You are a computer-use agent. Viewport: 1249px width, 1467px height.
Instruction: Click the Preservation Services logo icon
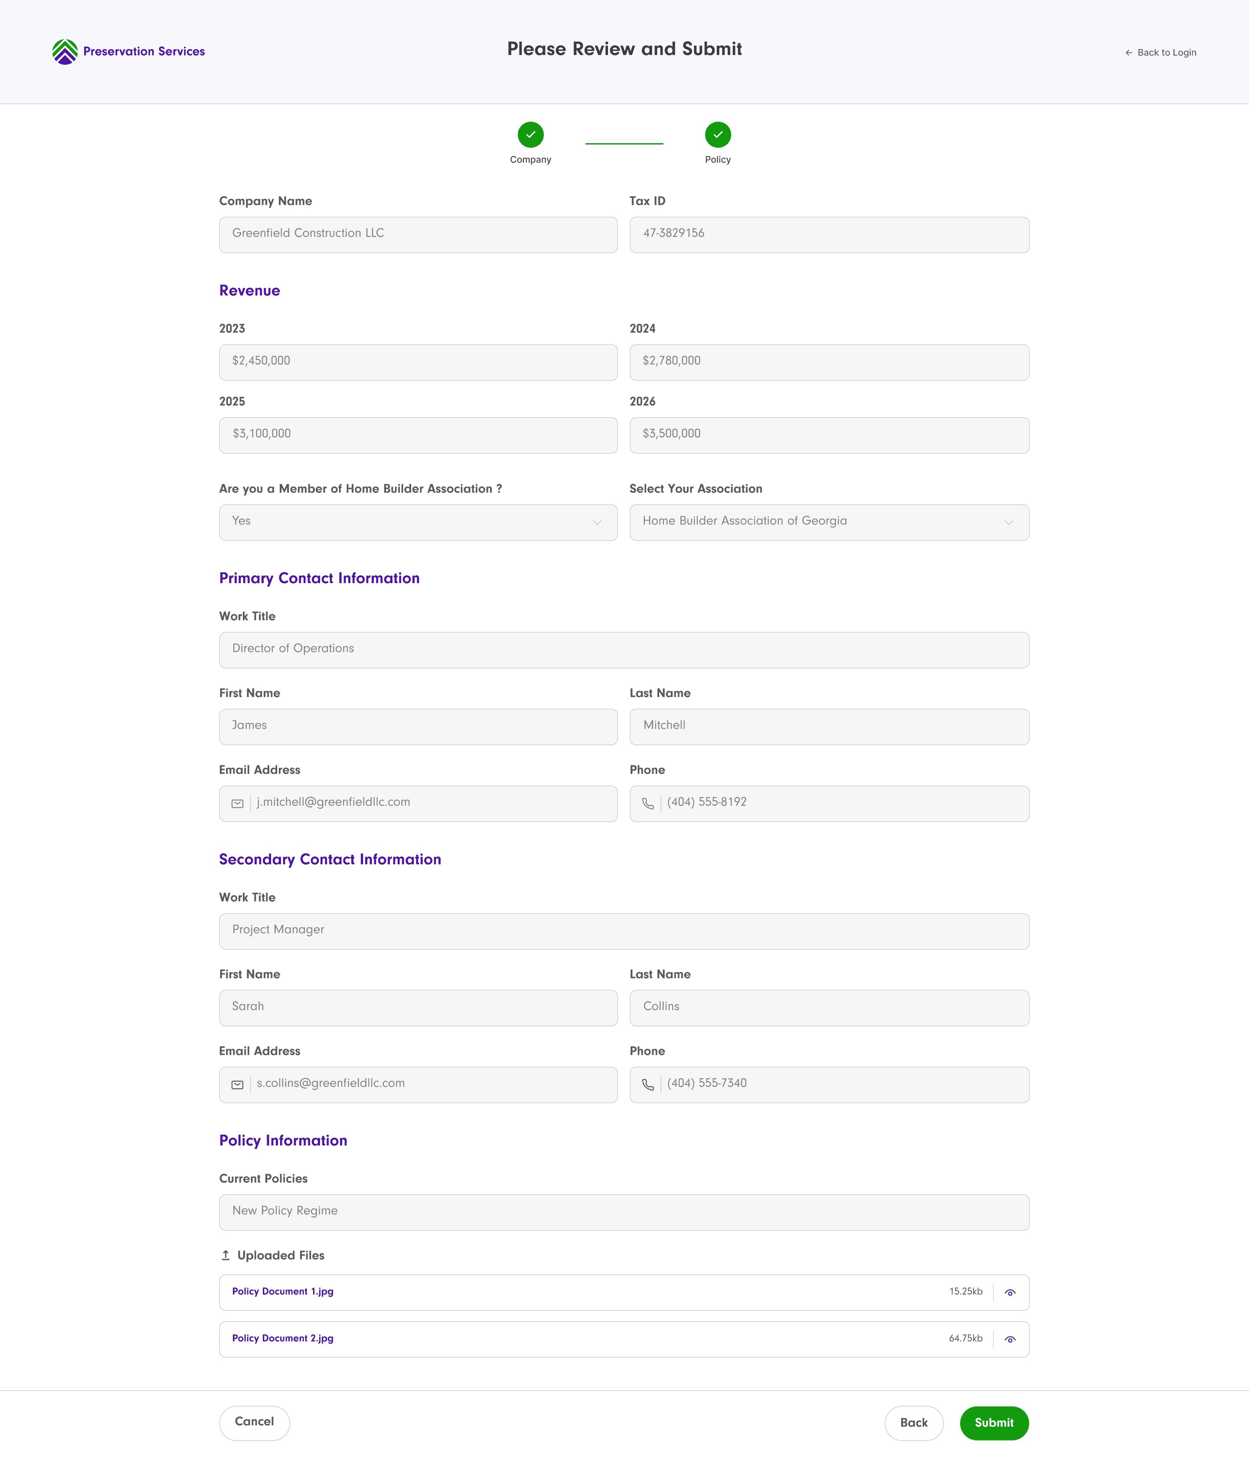[x=65, y=52]
